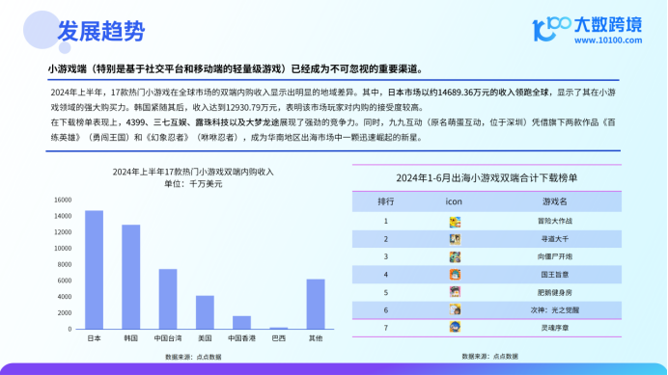Image resolution: width=668 pixels, height=375 pixels.
Task: Click the 肥鹅健身房 game icon in rank 5
Action: click(x=455, y=292)
